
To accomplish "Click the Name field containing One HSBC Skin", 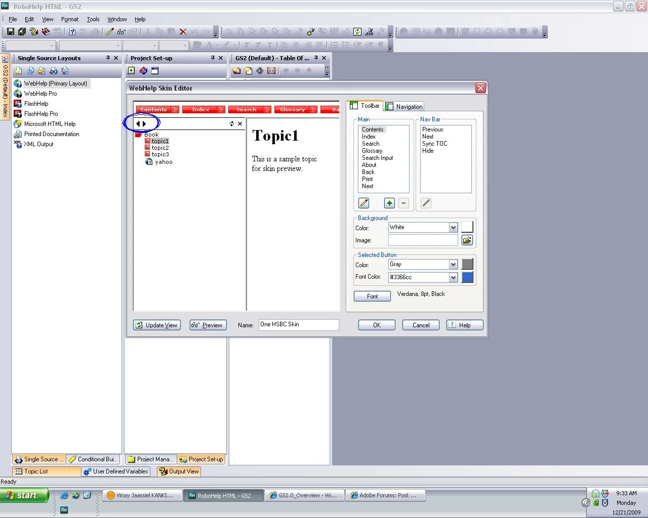I will coord(299,325).
